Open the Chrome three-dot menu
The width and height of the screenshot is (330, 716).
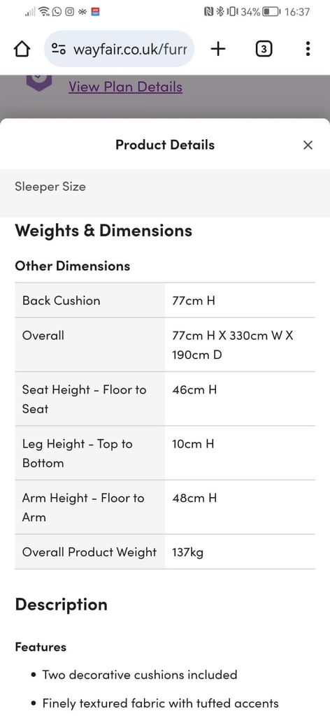coord(308,48)
